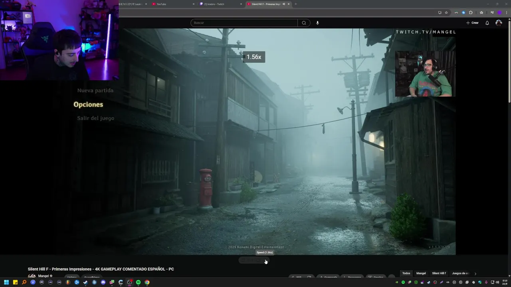Close the YouTube browser tab

coord(194,4)
